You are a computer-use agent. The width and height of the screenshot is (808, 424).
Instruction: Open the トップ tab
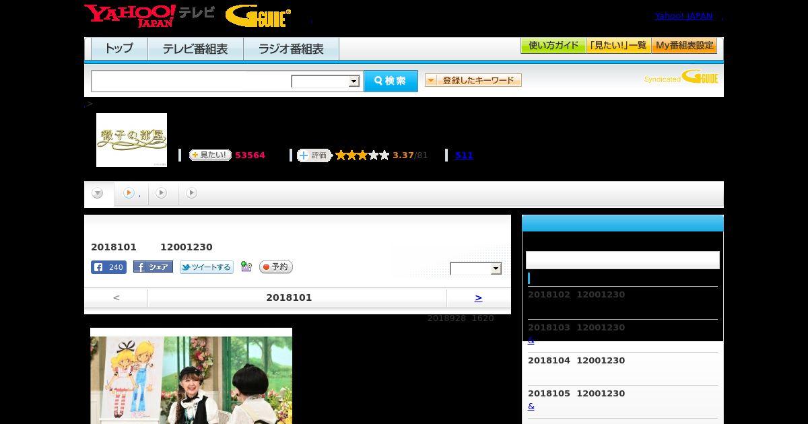point(119,49)
